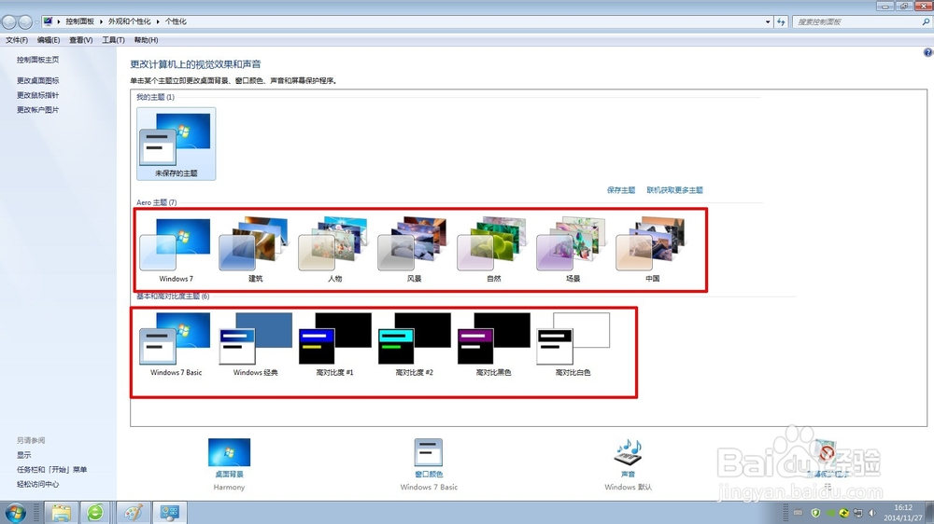Click the Back navigation arrow

pyautogui.click(x=9, y=22)
